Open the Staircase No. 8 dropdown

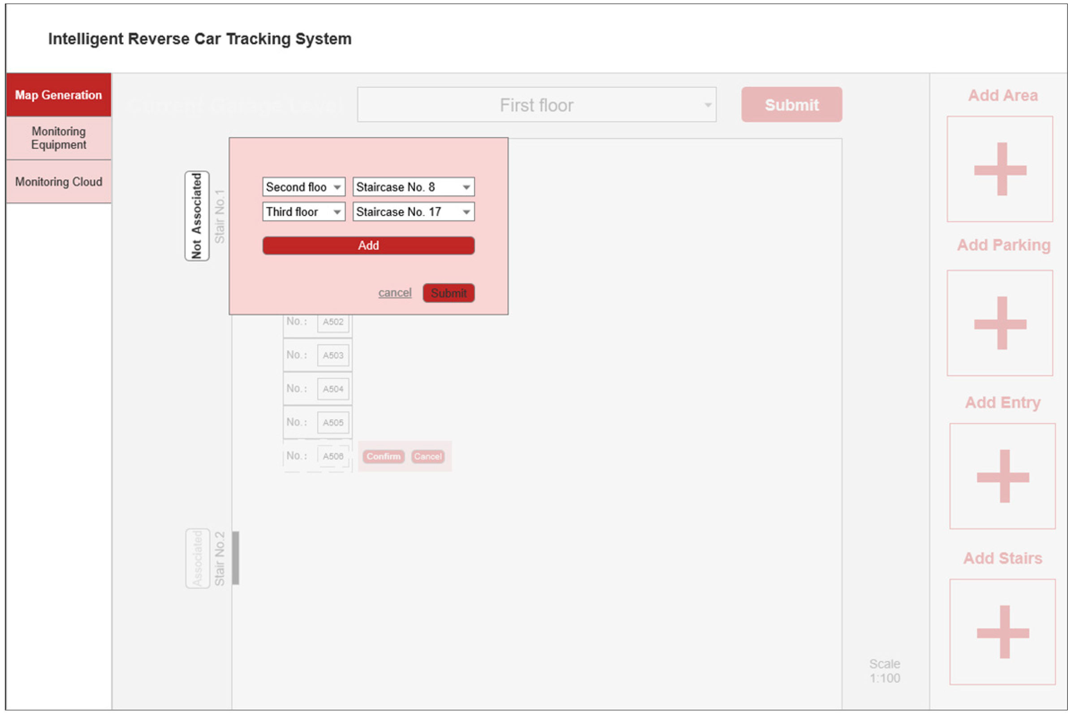coord(413,187)
